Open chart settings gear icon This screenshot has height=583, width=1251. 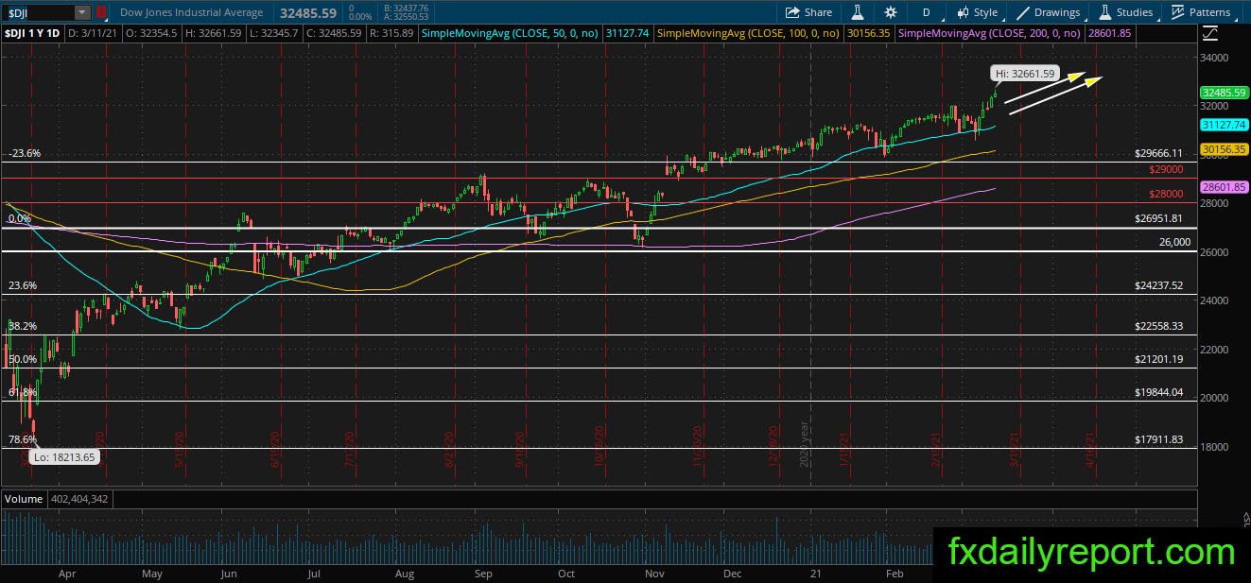(891, 12)
